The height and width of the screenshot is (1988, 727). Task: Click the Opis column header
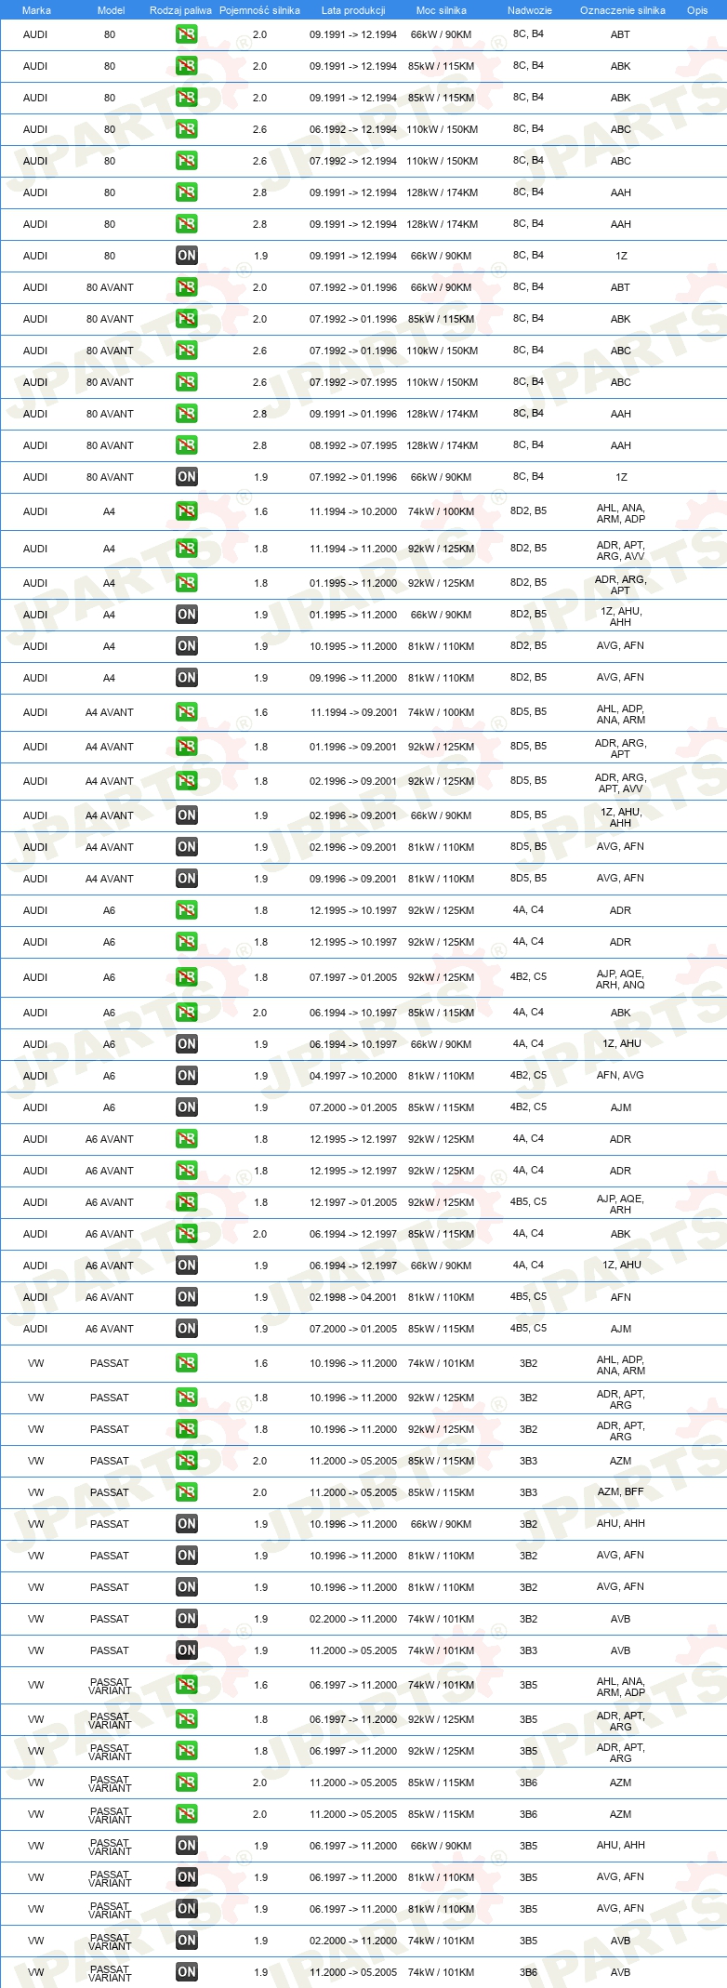coord(697,10)
